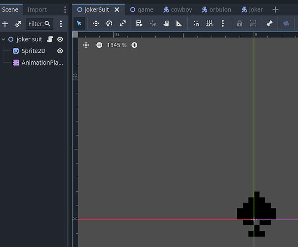Reset zoom via 1345 % label
The image size is (298, 247).
click(117, 45)
